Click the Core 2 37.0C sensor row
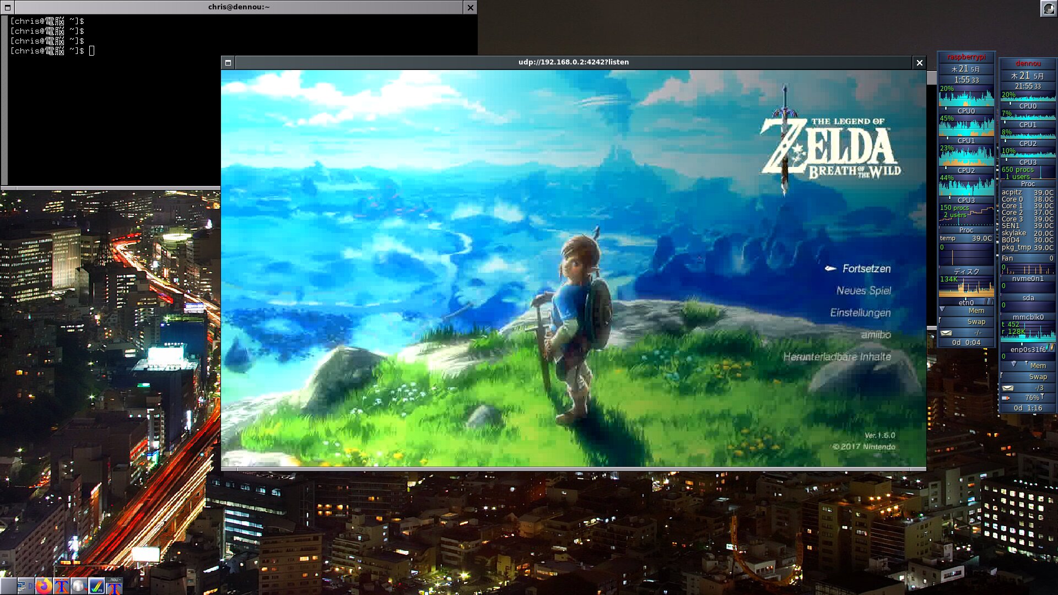Screen dimensions: 1058x595 pos(1028,212)
